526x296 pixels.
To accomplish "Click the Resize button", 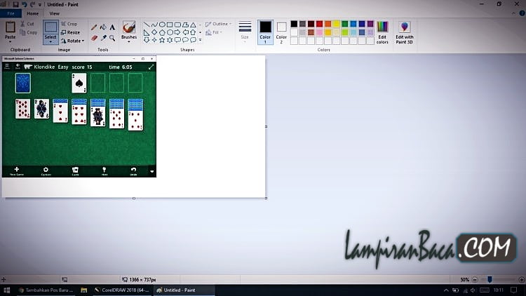I will (x=70, y=32).
